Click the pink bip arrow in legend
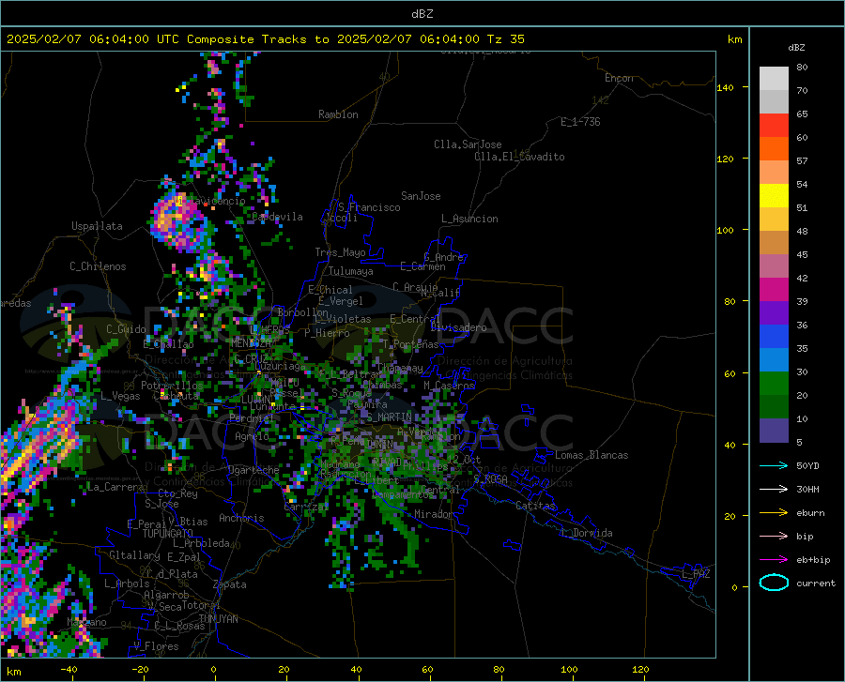The height and width of the screenshot is (682, 845). pyautogui.click(x=774, y=536)
